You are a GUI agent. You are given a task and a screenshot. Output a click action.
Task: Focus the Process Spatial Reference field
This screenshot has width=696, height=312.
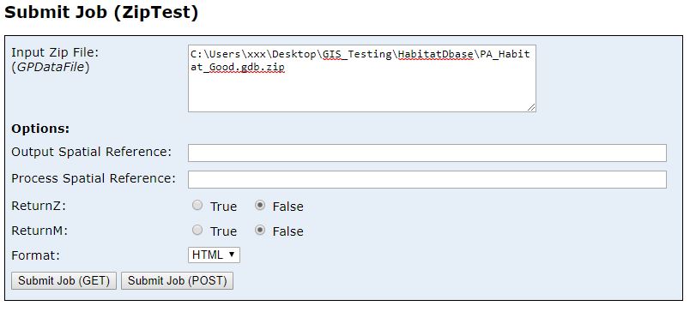tap(427, 179)
